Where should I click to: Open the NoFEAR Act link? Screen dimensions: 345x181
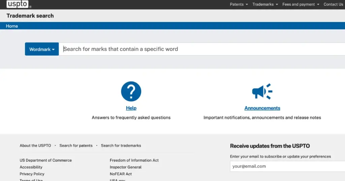coord(121,174)
